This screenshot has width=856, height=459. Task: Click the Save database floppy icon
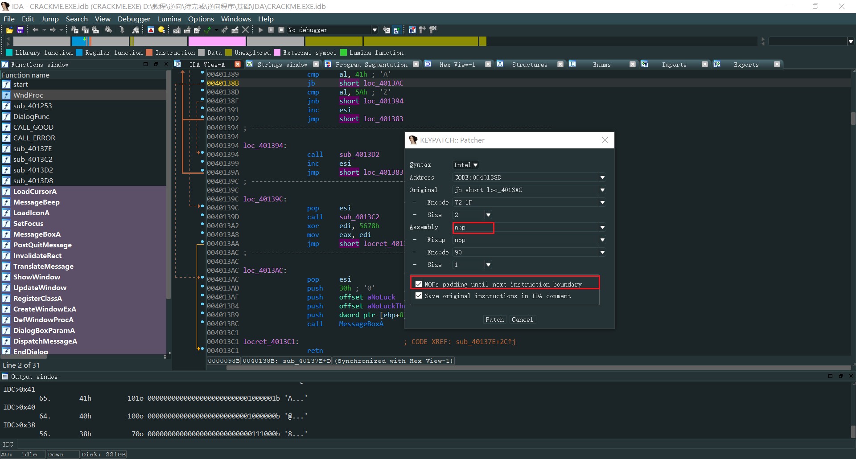point(20,30)
